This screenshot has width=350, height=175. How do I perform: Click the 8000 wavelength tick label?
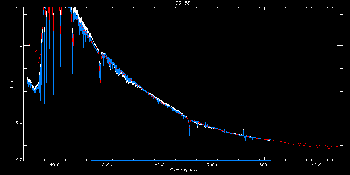click(x=265, y=165)
